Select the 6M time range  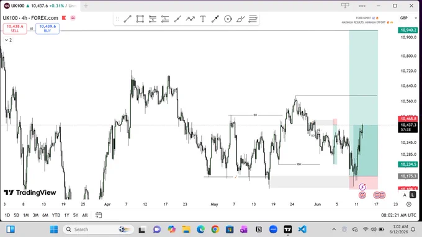[x=45, y=215]
